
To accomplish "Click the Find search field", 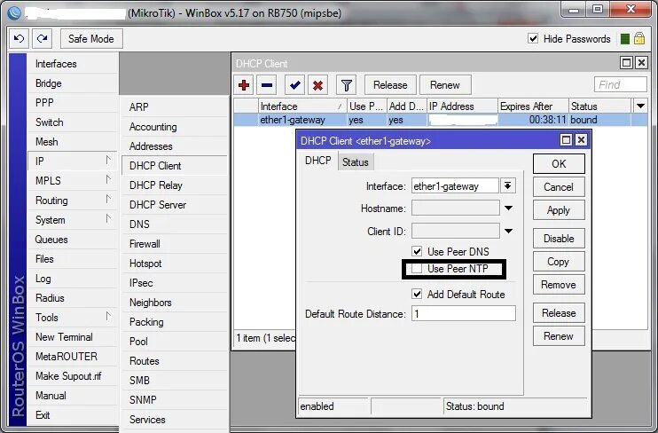I will [x=620, y=85].
